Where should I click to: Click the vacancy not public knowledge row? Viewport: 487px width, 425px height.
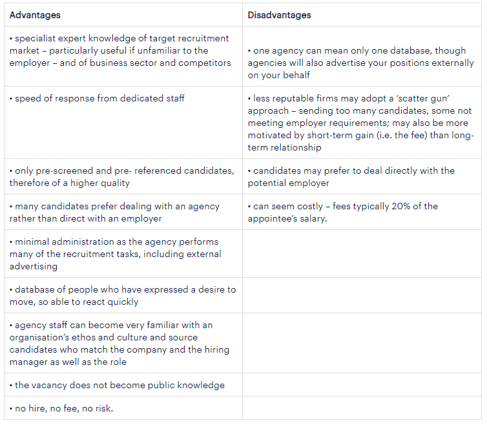coord(117,385)
